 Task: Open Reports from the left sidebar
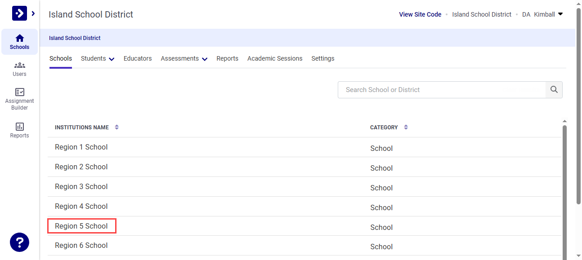(19, 131)
